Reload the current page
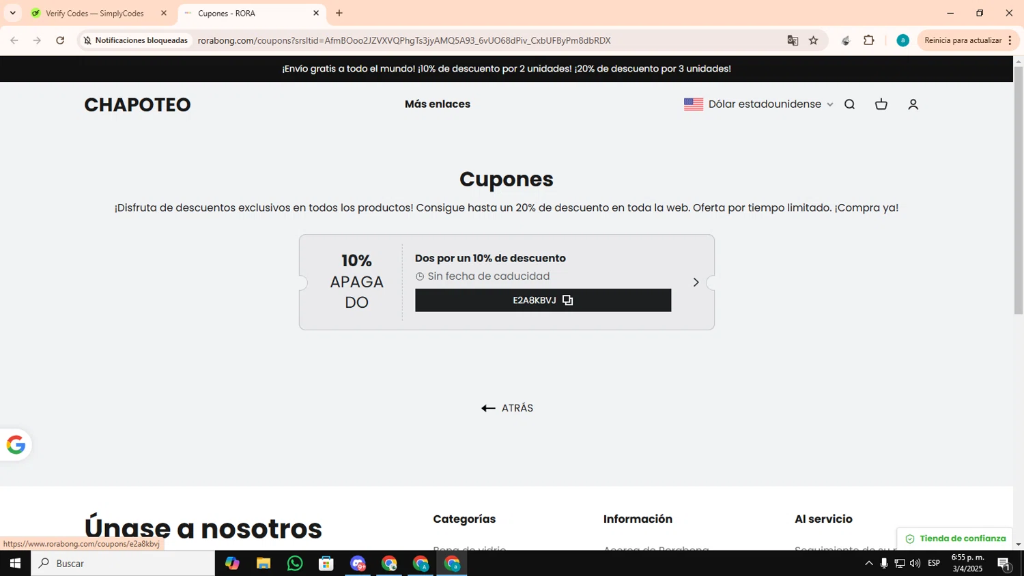The width and height of the screenshot is (1024, 576). [60, 40]
